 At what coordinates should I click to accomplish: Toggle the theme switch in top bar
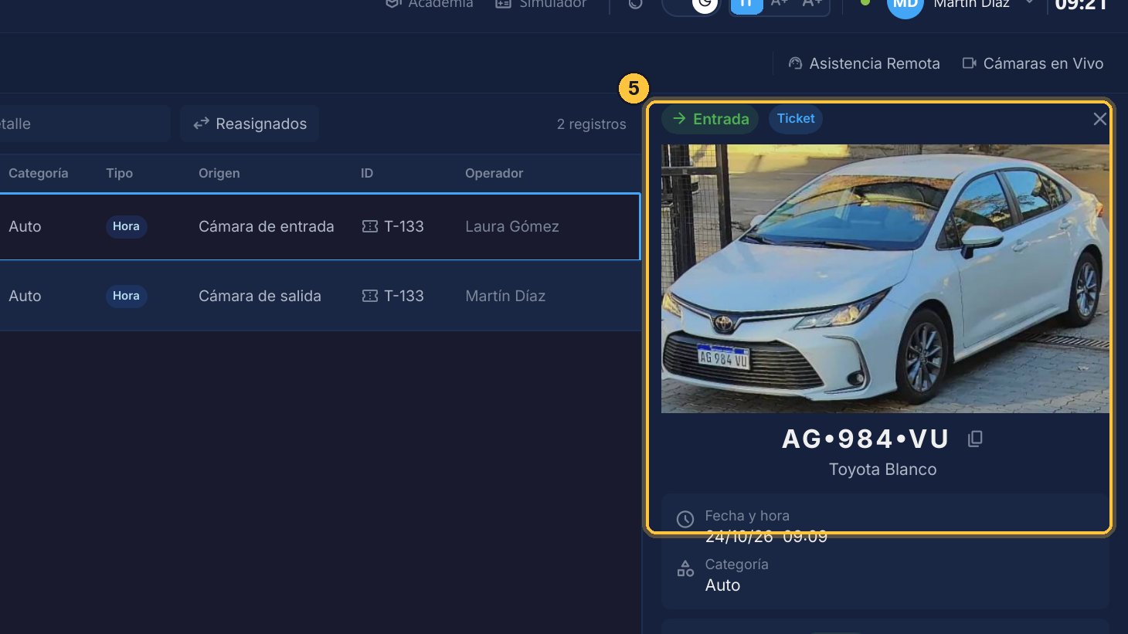[691, 5]
